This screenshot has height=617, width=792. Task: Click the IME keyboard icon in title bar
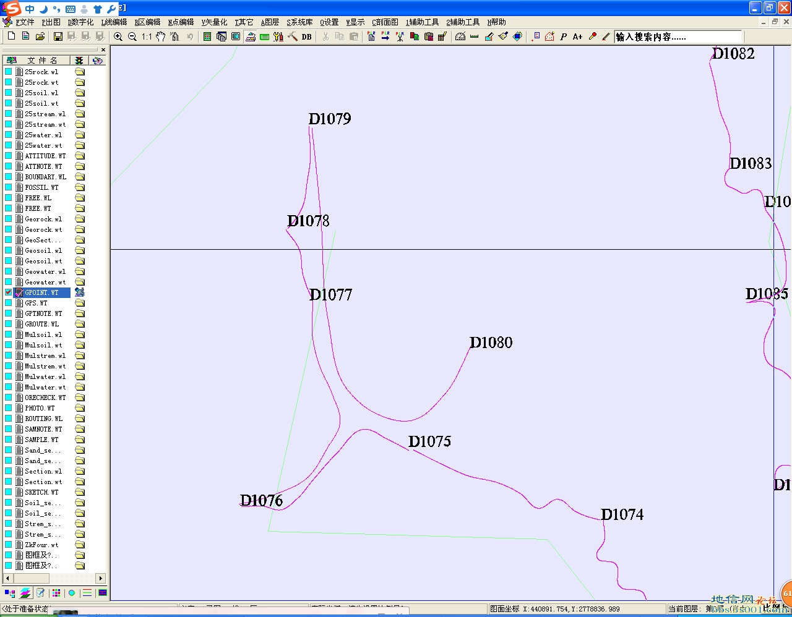[x=70, y=9]
